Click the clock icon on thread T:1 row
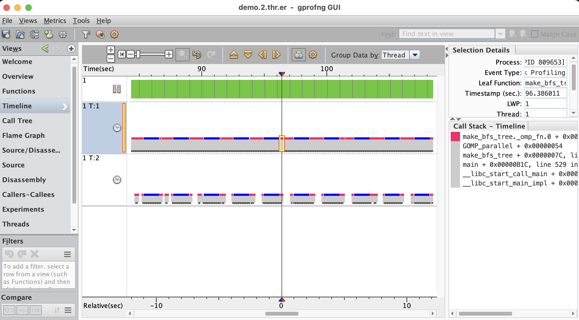The height and width of the screenshot is (320, 579). point(117,128)
